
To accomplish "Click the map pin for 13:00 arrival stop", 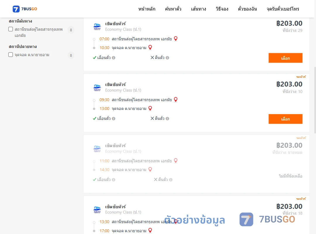I will click(150, 109).
